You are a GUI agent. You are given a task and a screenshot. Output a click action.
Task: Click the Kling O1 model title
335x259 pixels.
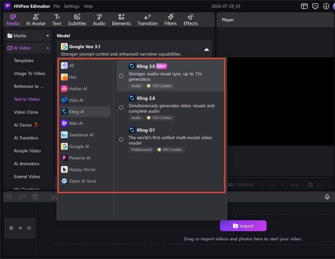[x=145, y=130]
